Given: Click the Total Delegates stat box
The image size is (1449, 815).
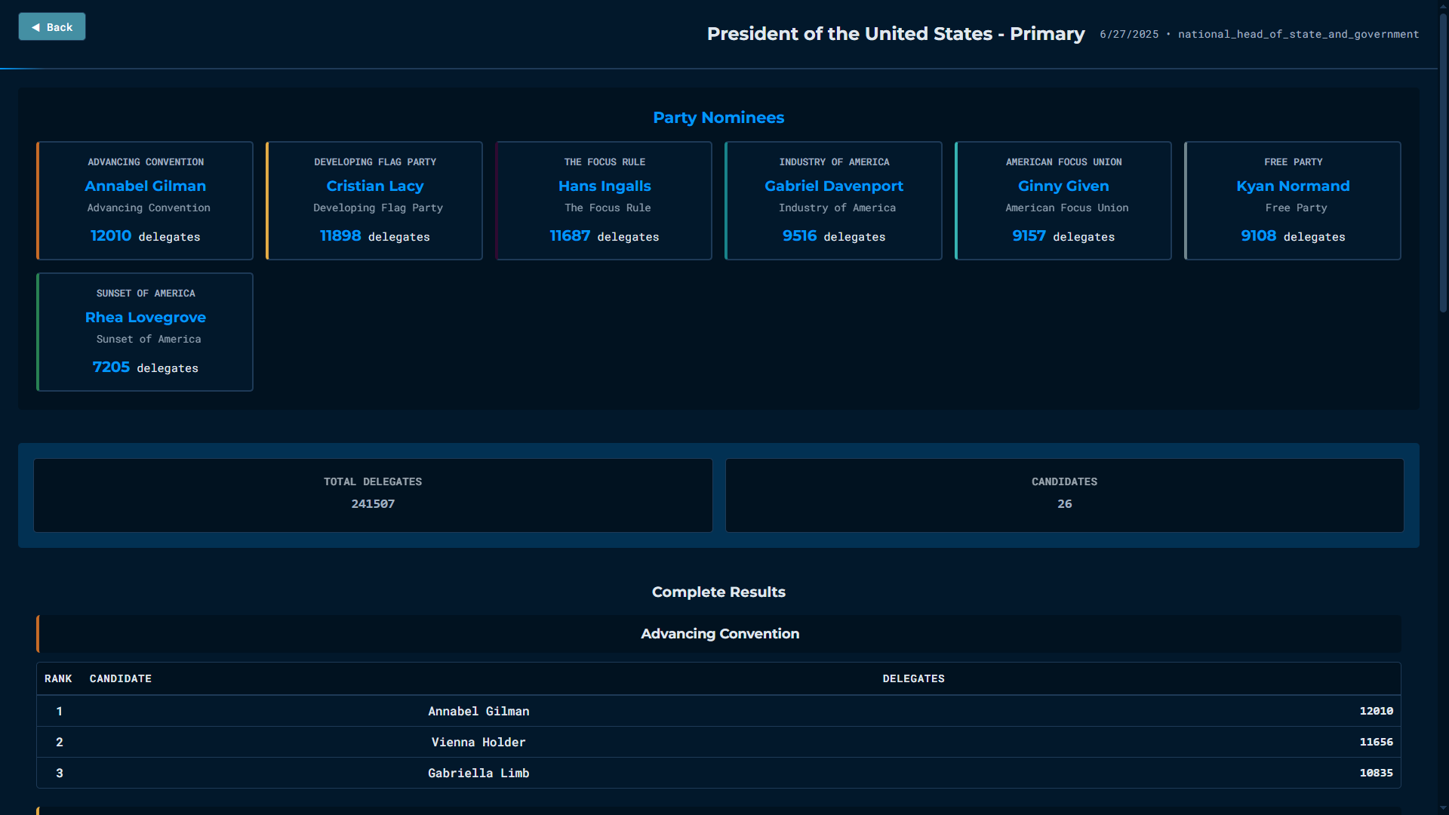Looking at the screenshot, I should tap(373, 495).
